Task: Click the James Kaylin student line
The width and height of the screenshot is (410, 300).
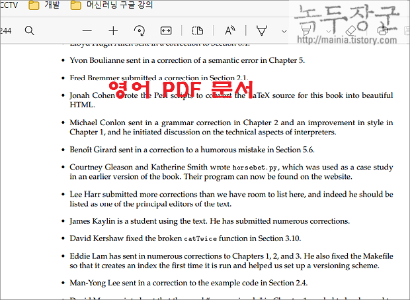Action: click(210, 221)
